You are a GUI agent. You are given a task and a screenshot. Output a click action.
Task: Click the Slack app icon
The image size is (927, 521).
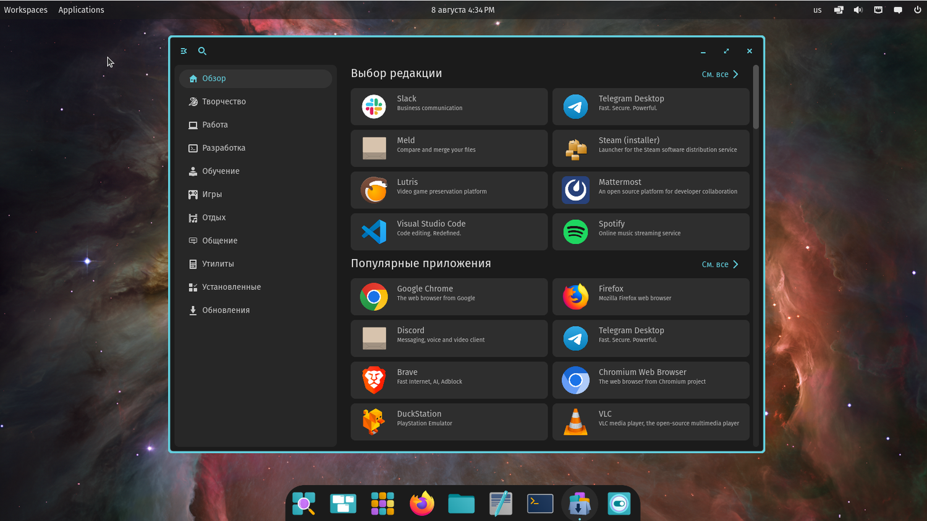coord(374,106)
